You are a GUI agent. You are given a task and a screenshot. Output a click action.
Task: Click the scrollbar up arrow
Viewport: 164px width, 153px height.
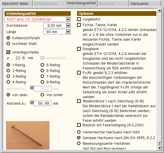[159, 11]
